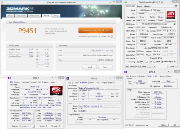
Task: Open SPD tab in CPU-Z Memory window
Action: point(156,76)
